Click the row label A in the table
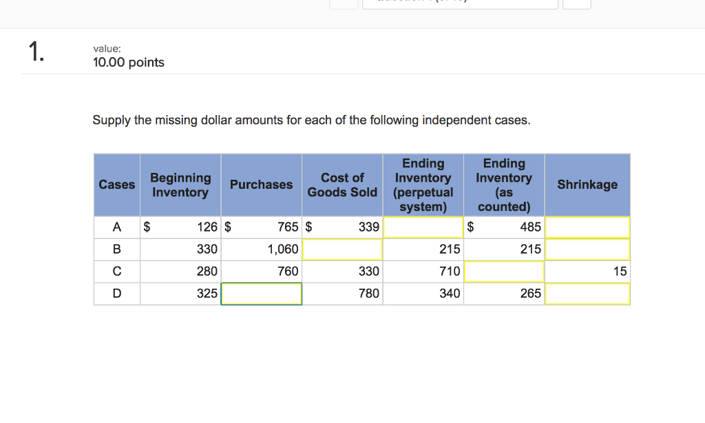The image size is (705, 423). pos(116,227)
